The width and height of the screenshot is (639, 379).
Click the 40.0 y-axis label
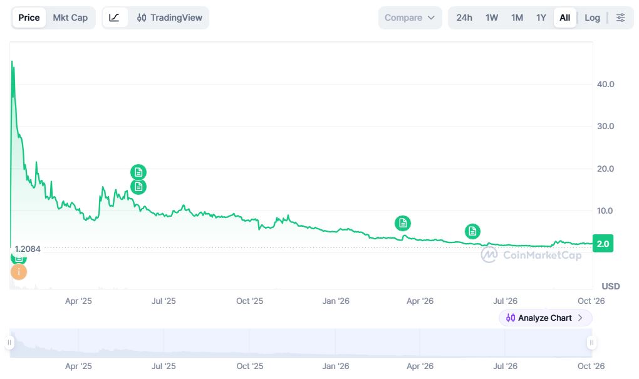[605, 85]
